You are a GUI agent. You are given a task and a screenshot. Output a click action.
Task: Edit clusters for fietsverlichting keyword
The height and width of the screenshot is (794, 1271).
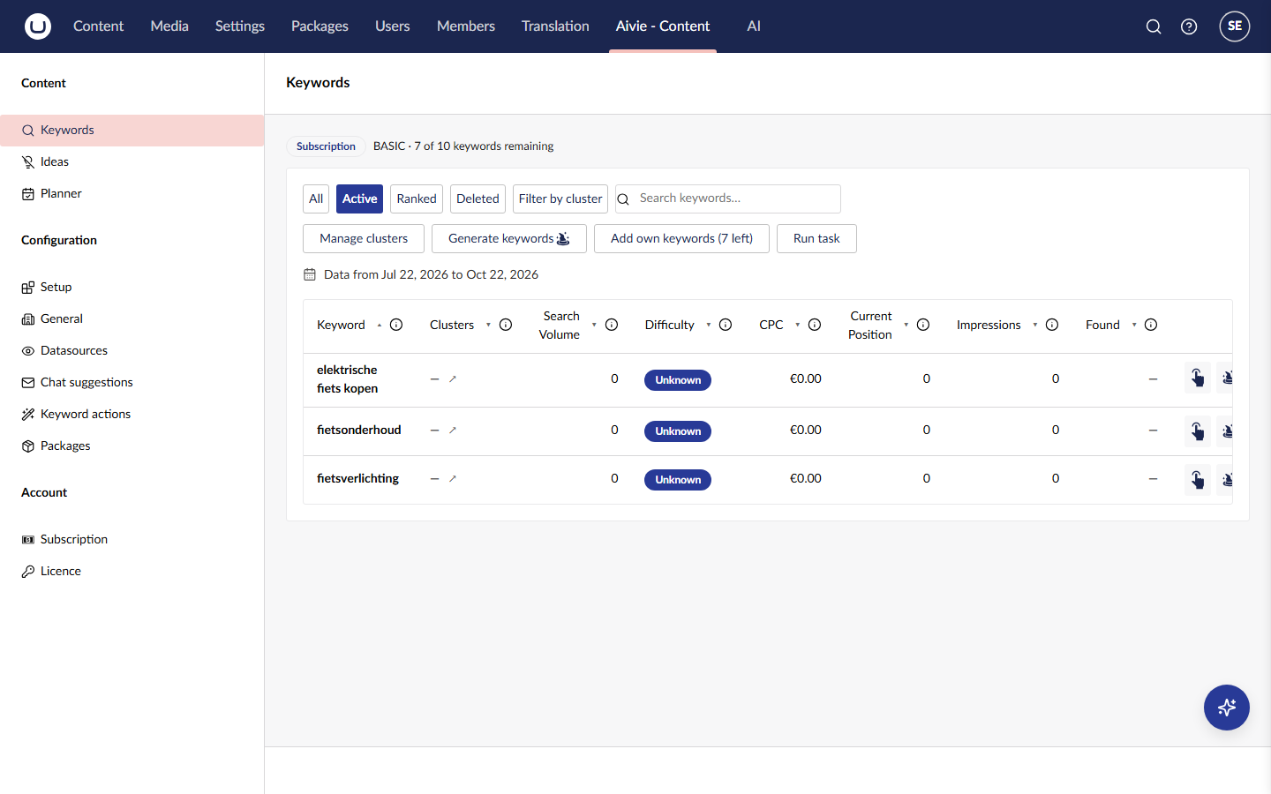[x=453, y=478]
